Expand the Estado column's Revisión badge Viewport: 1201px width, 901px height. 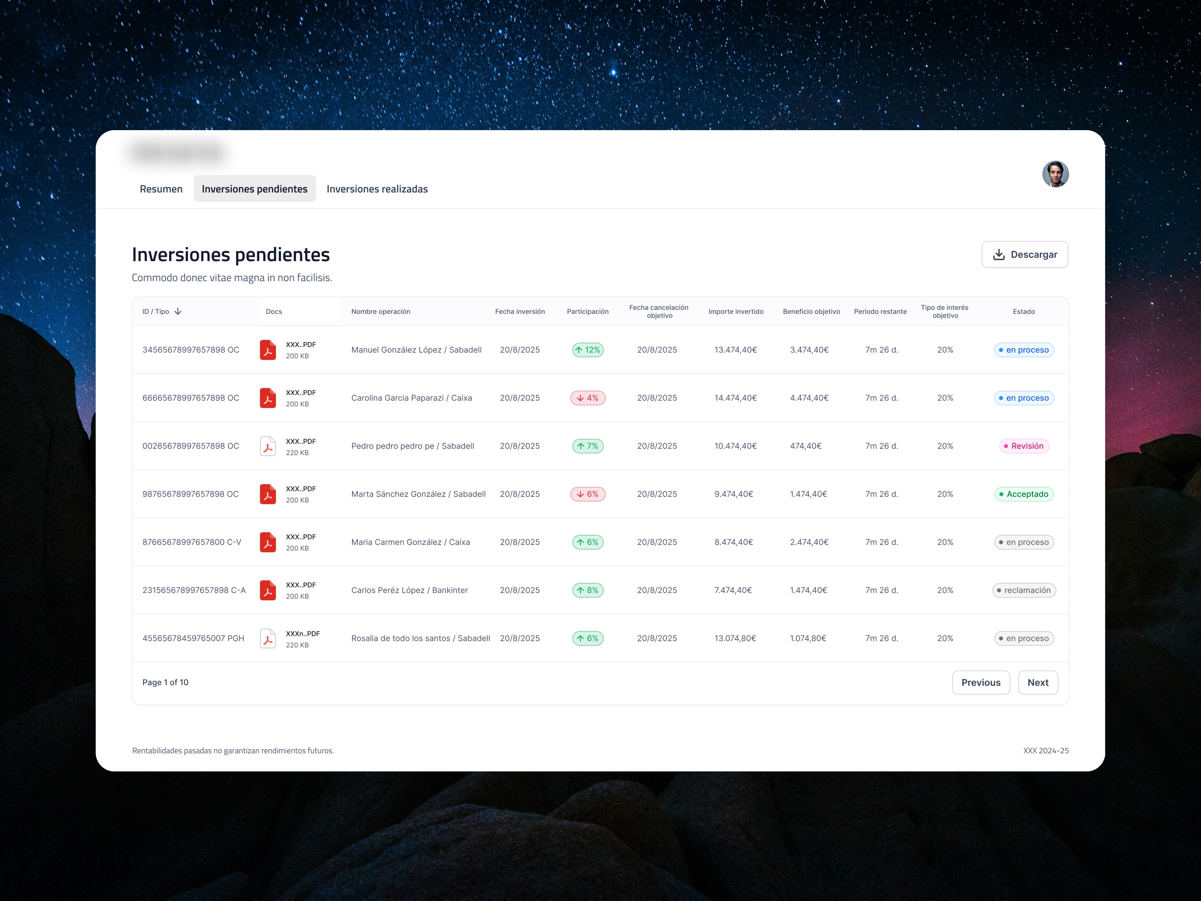(x=1024, y=446)
